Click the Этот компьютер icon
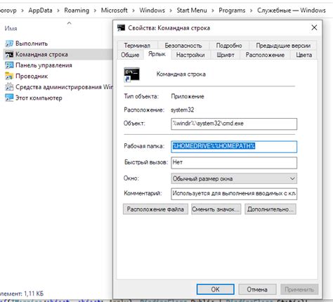Screen dimensions: 333x302 9,98
